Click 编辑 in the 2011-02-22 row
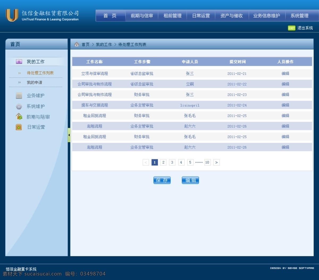Image resolution: width=319 pixels, height=280 pixels. [285, 84]
